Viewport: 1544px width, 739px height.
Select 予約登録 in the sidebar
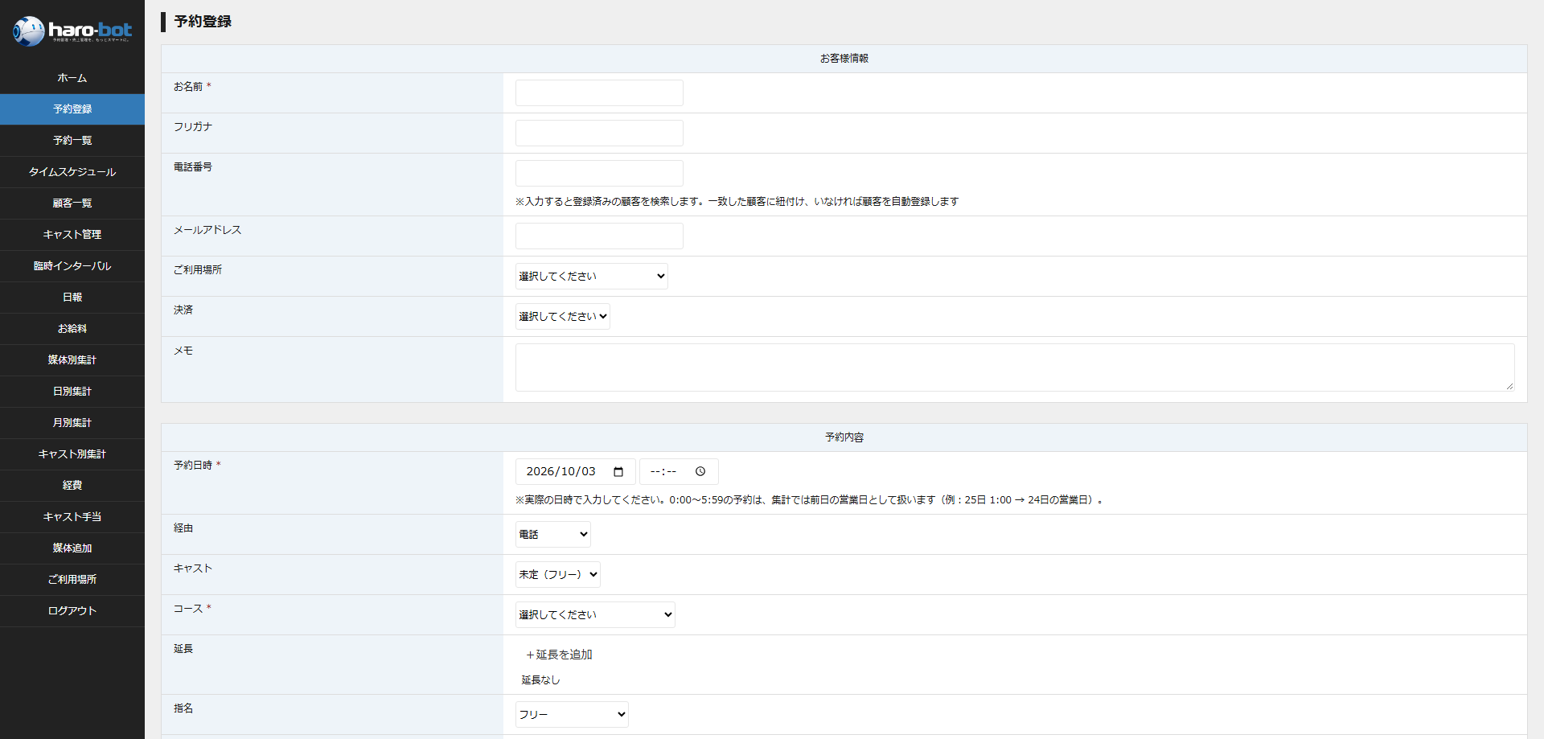(x=72, y=109)
